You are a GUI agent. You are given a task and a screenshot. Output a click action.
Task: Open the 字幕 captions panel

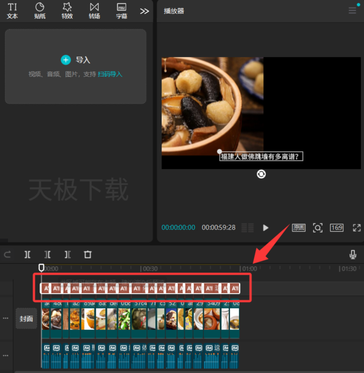(x=121, y=11)
